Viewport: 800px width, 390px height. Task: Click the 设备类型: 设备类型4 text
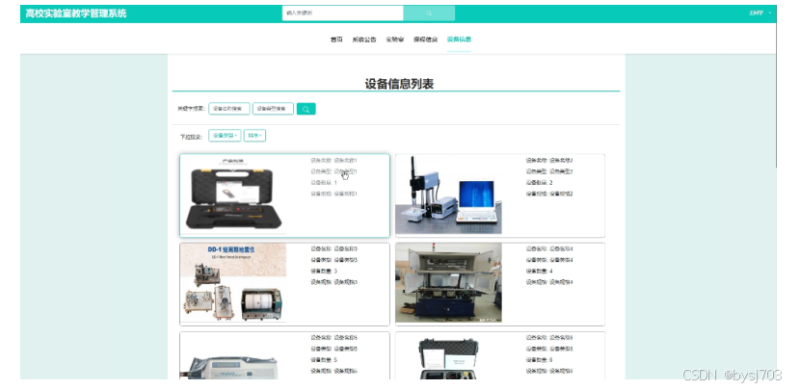549,260
